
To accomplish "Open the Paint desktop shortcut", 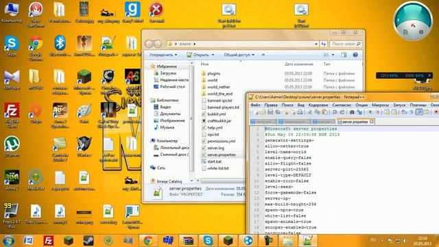I will [84, 113].
